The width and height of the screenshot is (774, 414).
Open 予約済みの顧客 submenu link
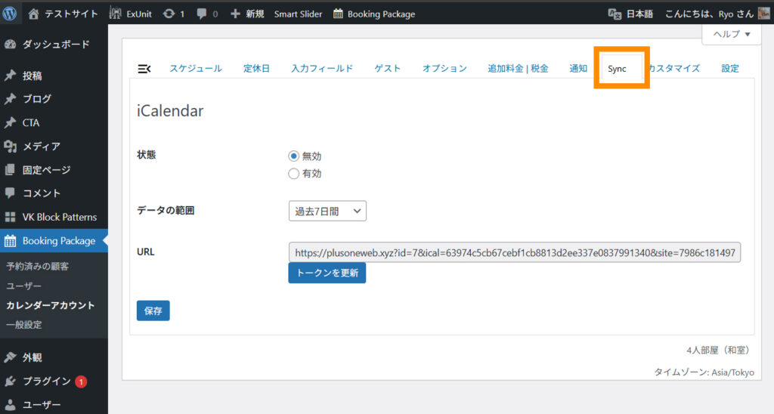tap(37, 267)
